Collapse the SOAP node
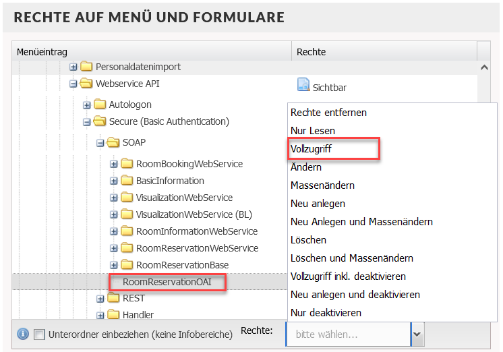The image size is (503, 352). (x=100, y=143)
